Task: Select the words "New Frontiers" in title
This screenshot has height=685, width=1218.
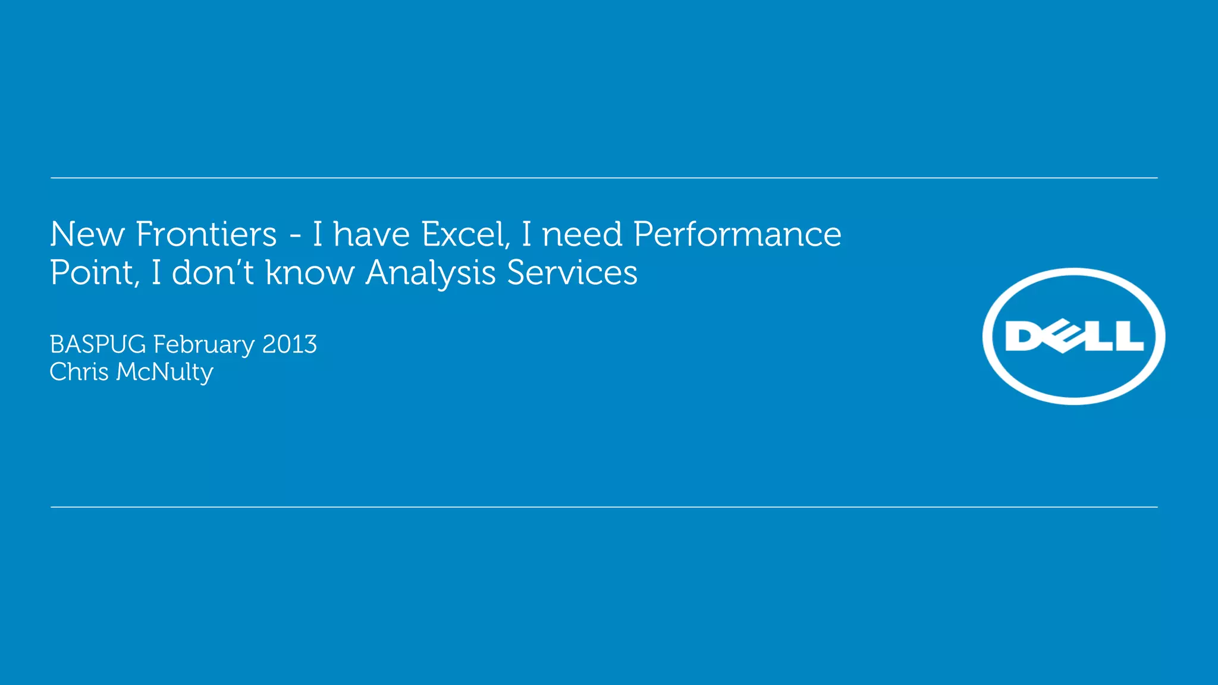Action: (164, 234)
